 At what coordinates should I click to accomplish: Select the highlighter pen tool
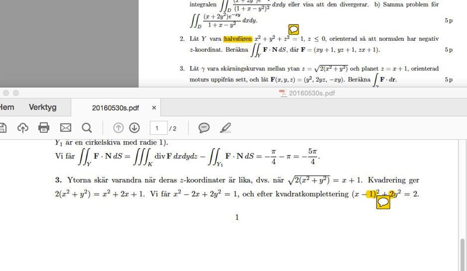(226, 128)
